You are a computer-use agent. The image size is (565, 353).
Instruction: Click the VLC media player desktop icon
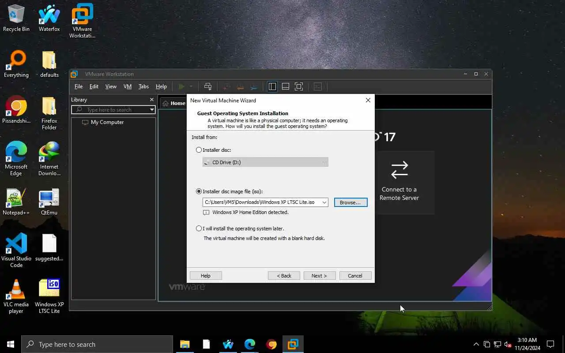pos(16,297)
